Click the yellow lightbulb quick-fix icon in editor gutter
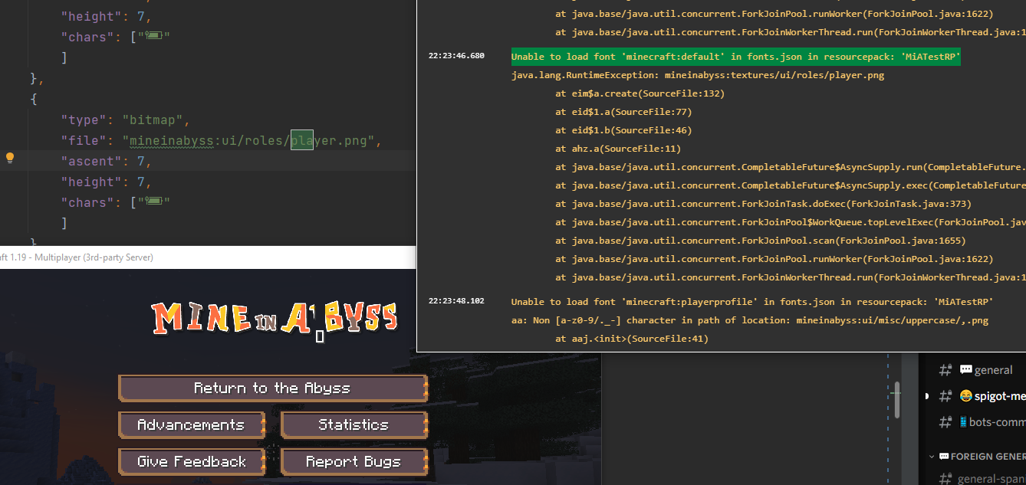 10,159
